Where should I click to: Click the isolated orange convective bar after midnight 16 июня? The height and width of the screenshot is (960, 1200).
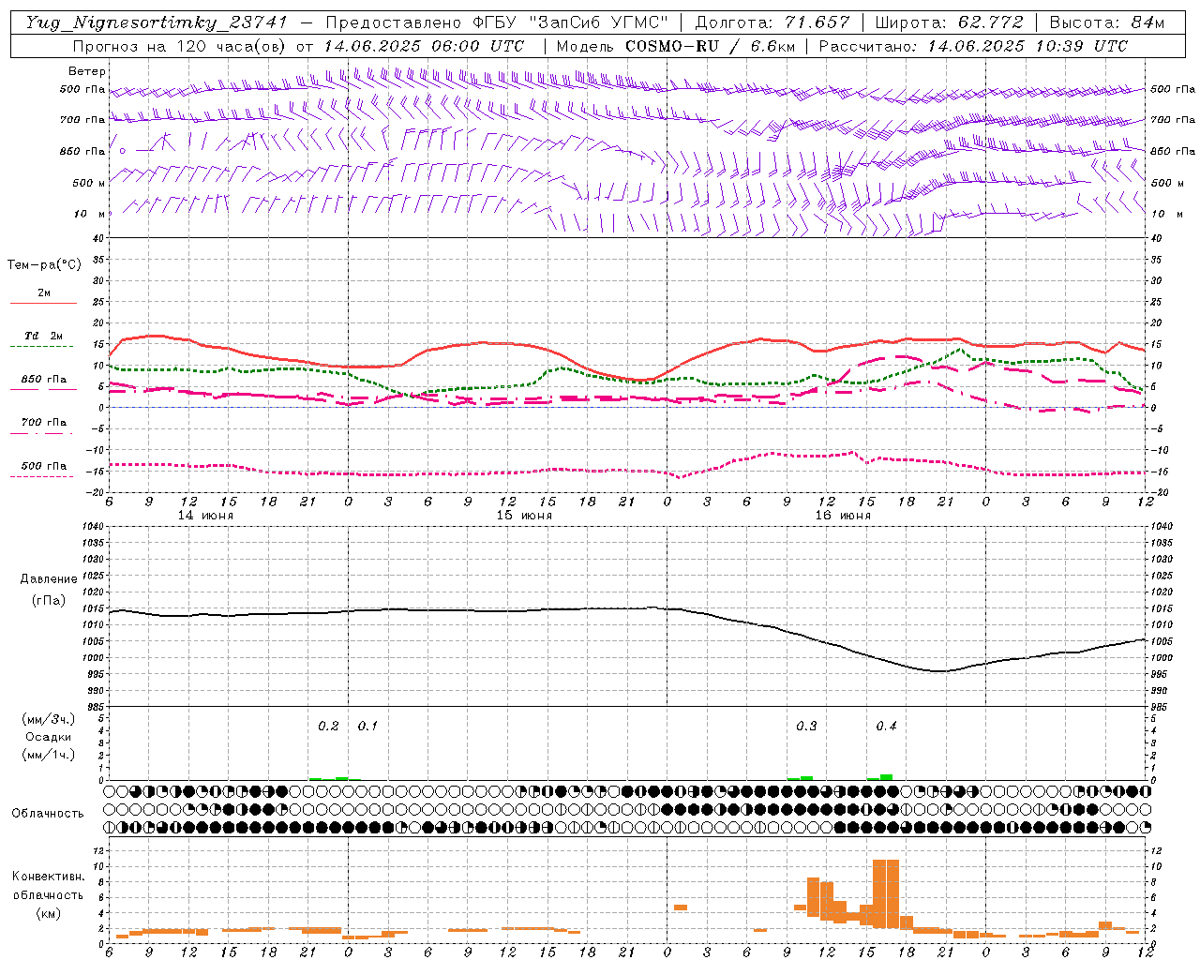[x=681, y=907]
